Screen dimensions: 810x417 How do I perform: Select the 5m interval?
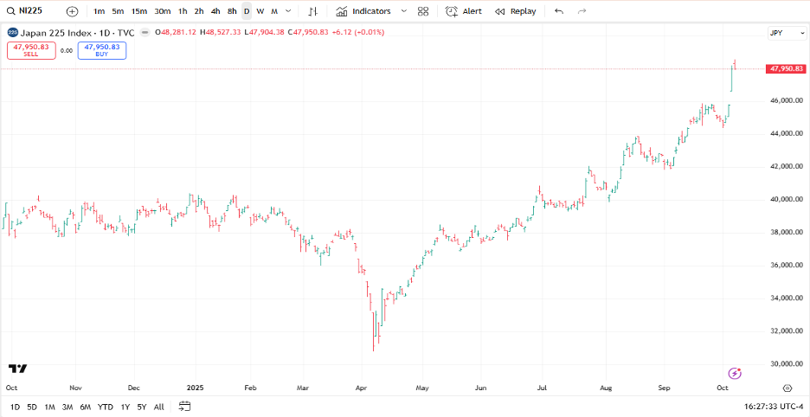(118, 11)
